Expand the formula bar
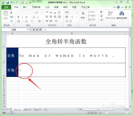This screenshot has height=116, width=133. pos(130,29)
